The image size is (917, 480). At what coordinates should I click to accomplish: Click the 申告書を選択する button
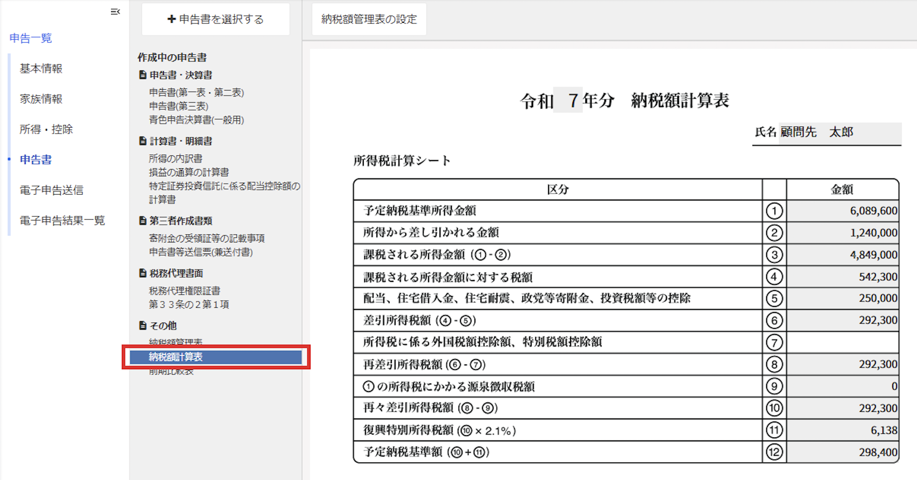pos(216,19)
